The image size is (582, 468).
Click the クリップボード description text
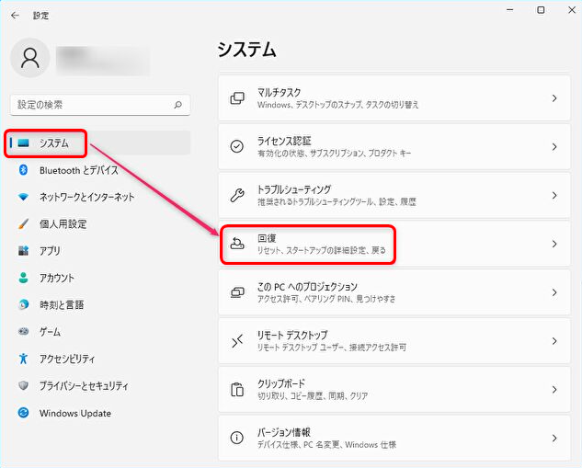click(313, 396)
